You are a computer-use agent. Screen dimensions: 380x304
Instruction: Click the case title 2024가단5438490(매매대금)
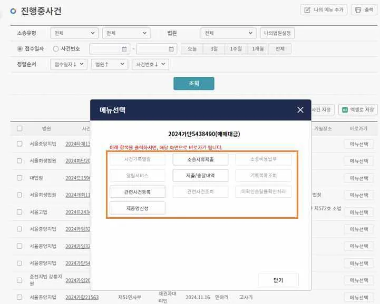click(204, 134)
